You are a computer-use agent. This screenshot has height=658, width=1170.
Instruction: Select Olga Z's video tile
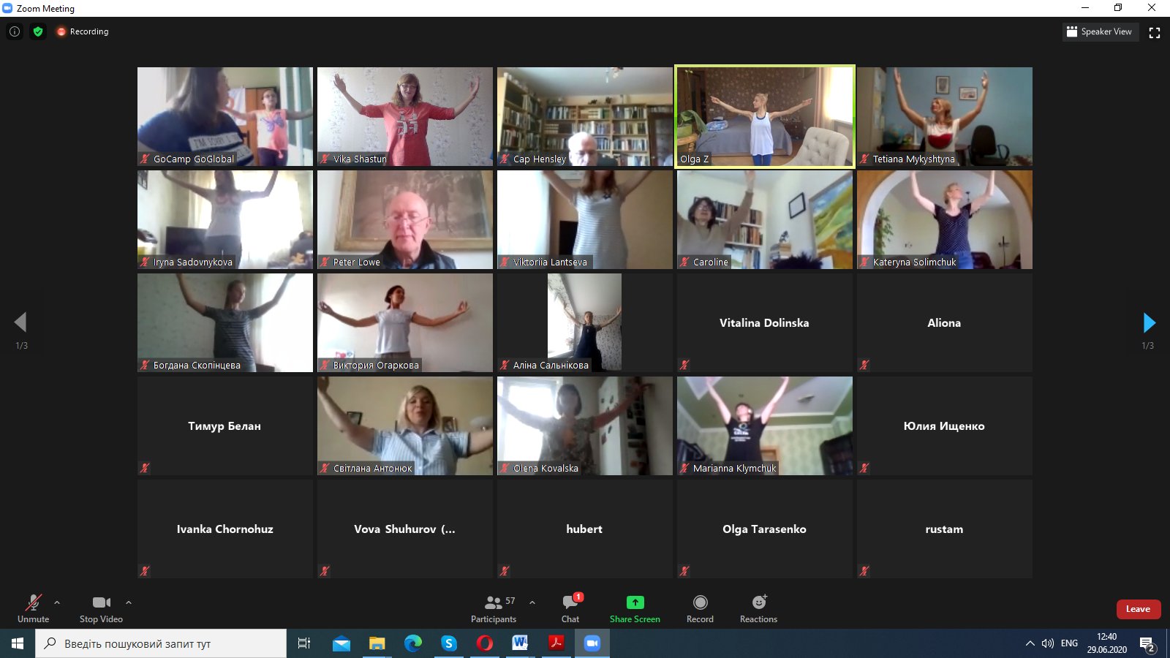pyautogui.click(x=764, y=117)
